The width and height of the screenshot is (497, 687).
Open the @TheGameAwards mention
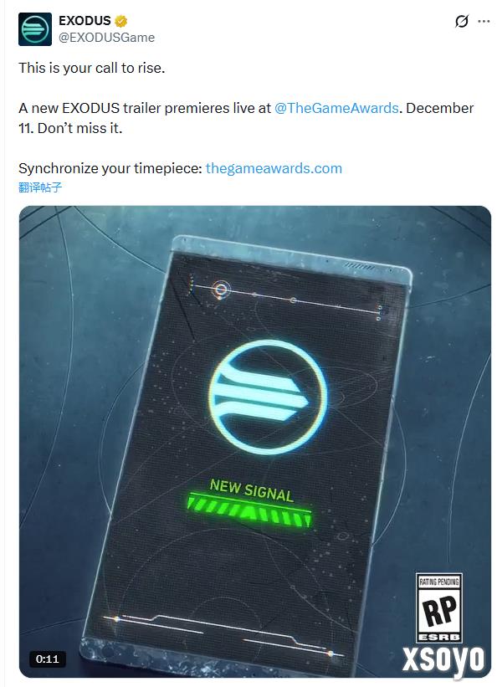coord(336,108)
